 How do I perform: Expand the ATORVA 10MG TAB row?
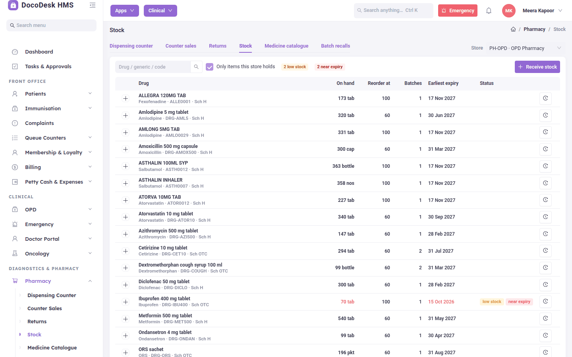126,200
